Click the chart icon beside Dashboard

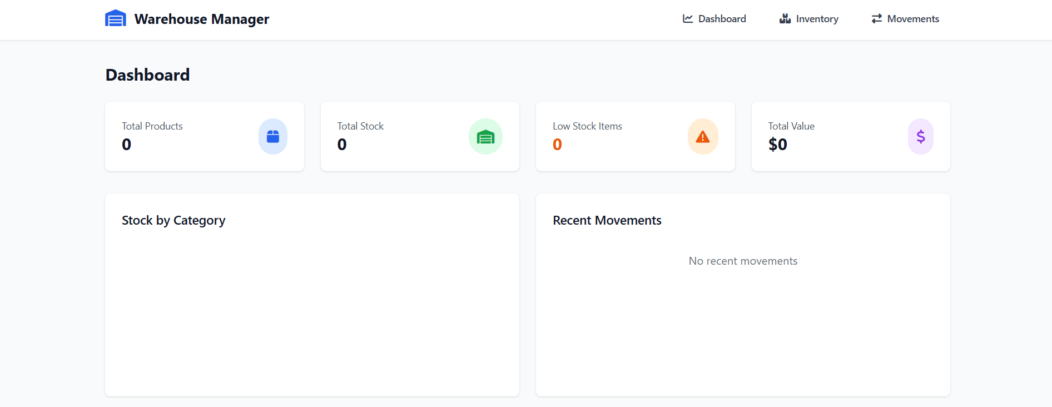tap(688, 19)
